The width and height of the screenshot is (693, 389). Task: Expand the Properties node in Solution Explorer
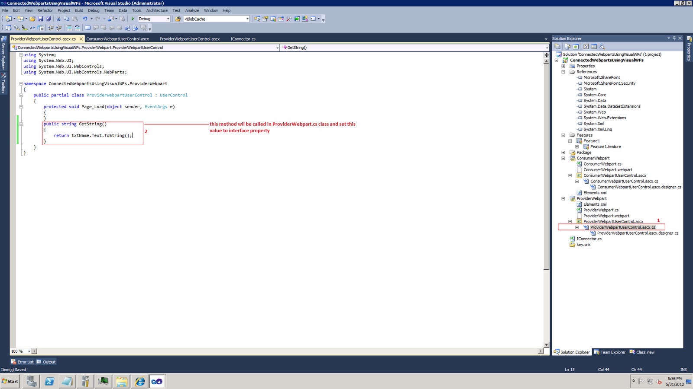563,66
